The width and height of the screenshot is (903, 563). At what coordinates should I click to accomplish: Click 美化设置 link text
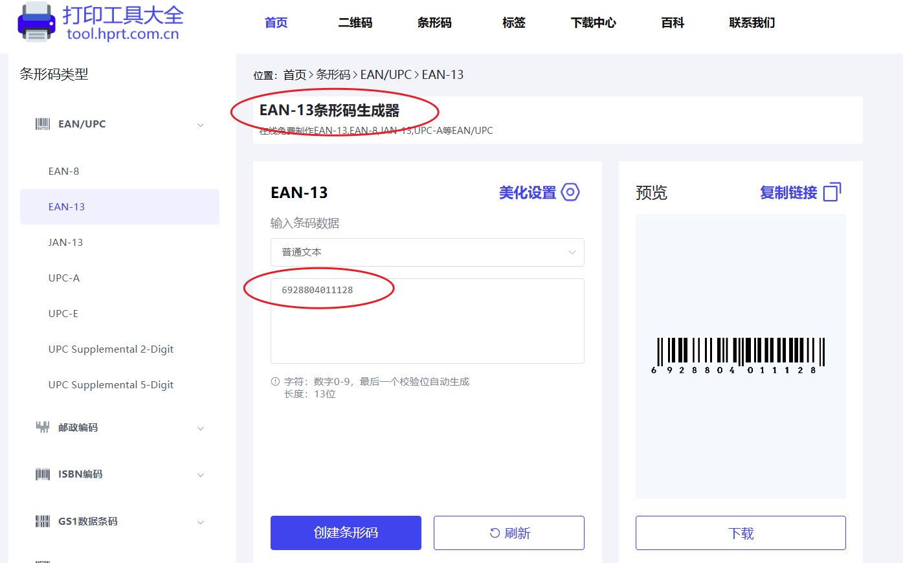(528, 192)
